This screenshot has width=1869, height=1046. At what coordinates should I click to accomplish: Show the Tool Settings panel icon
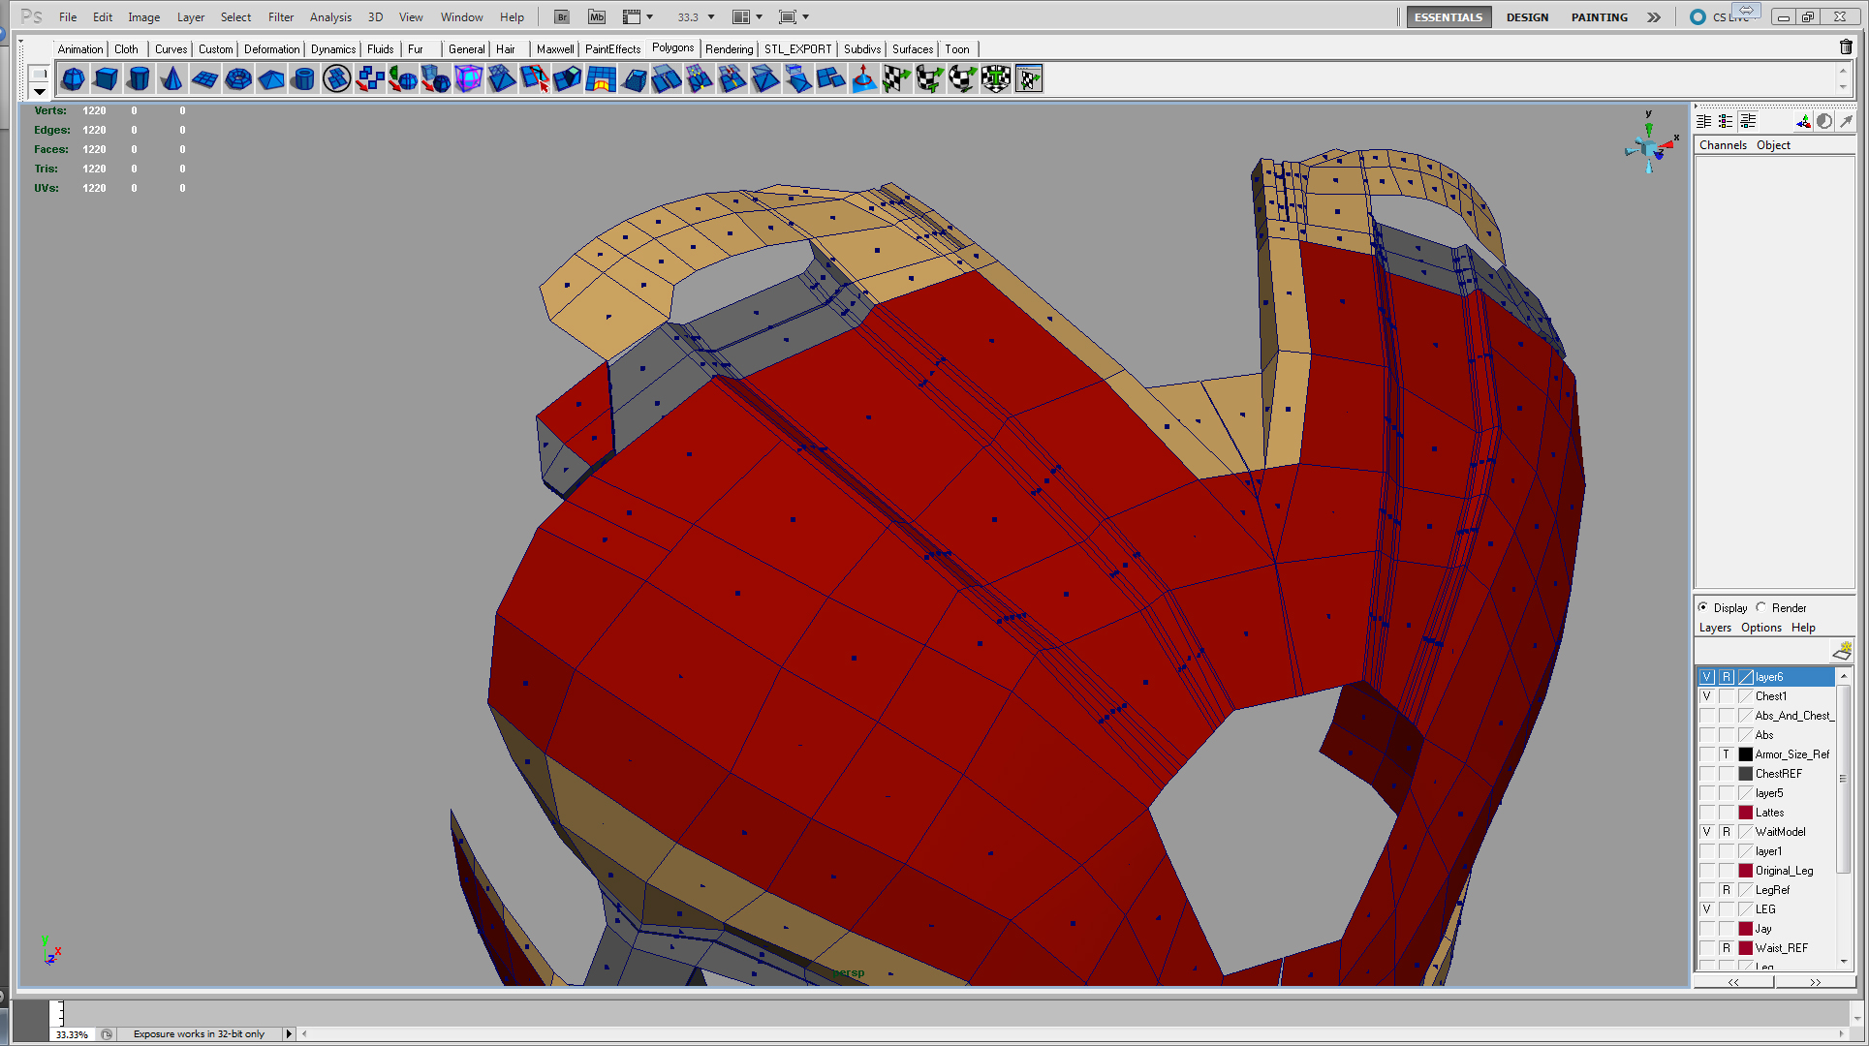click(x=1726, y=121)
